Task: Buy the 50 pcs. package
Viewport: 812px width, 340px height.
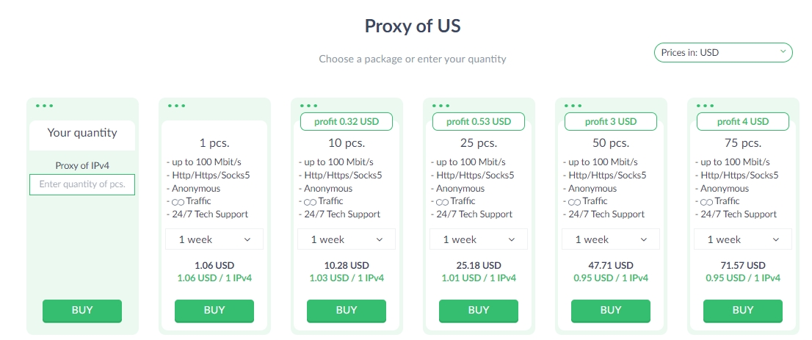Action: [x=611, y=311]
